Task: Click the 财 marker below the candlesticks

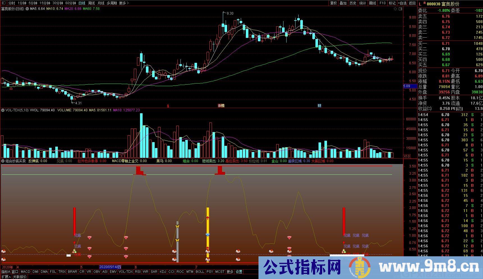Action: point(319,106)
